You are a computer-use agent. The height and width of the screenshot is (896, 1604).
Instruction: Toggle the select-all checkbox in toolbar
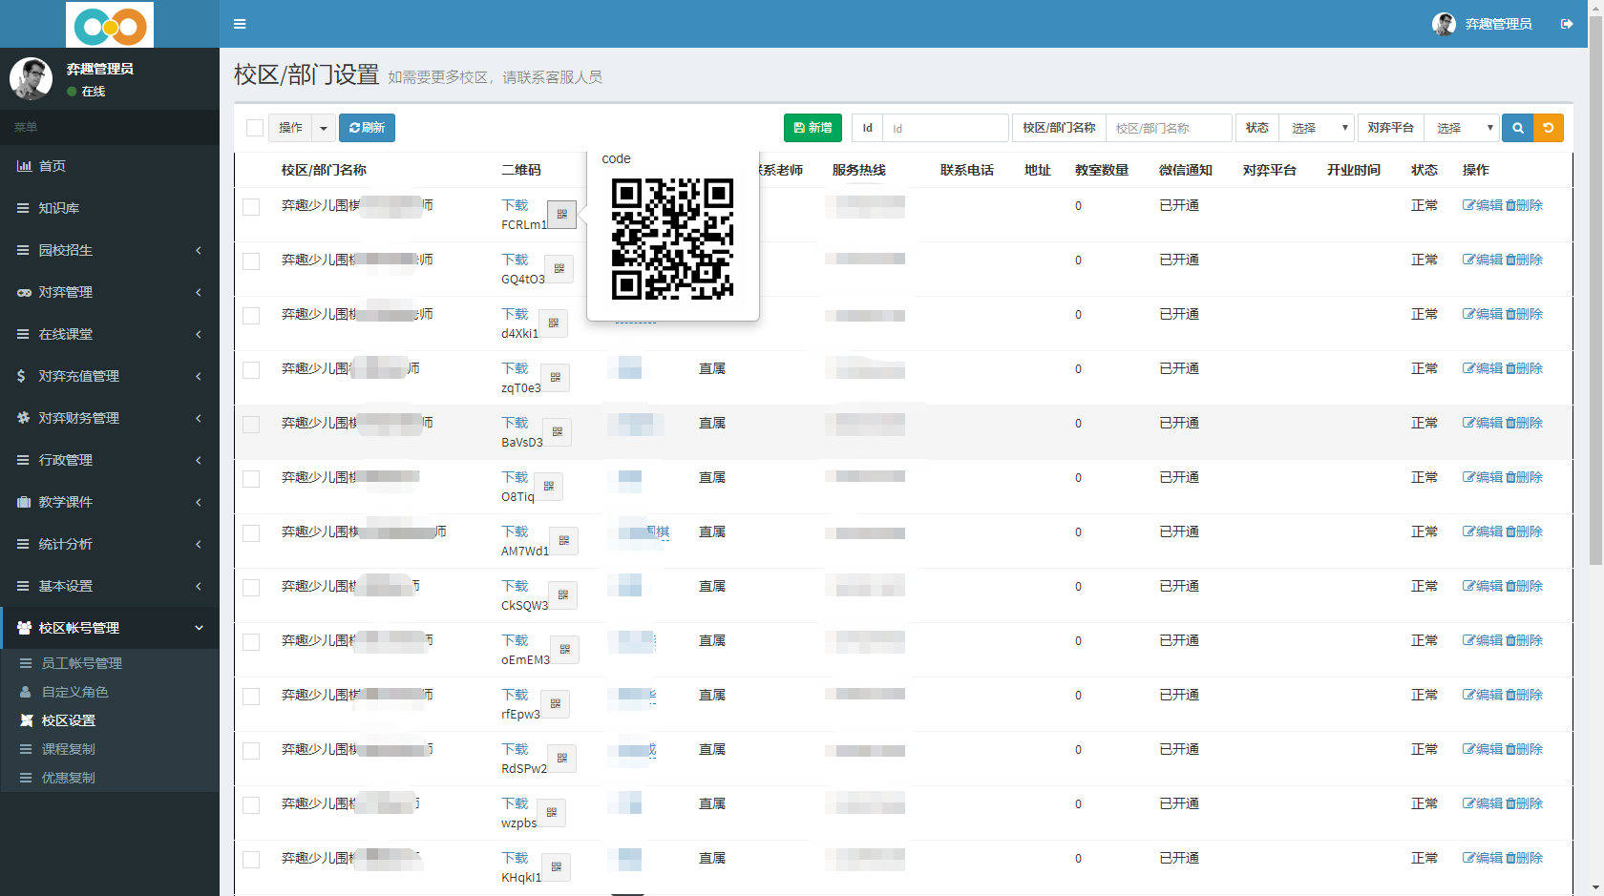(255, 128)
